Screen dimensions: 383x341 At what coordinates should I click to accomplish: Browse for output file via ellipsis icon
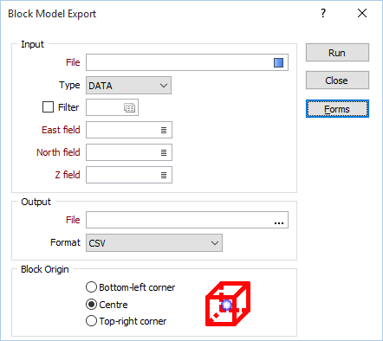[279, 222]
